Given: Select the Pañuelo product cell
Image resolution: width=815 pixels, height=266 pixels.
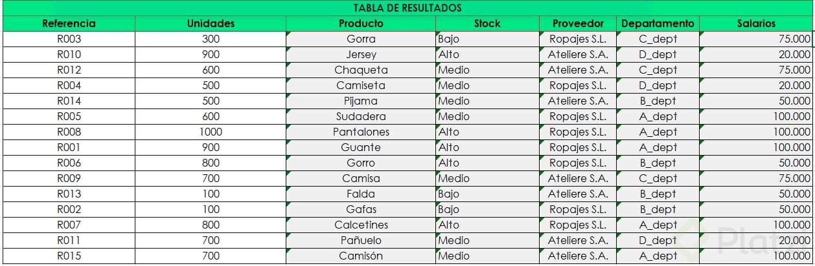Looking at the screenshot, I should coord(361,240).
